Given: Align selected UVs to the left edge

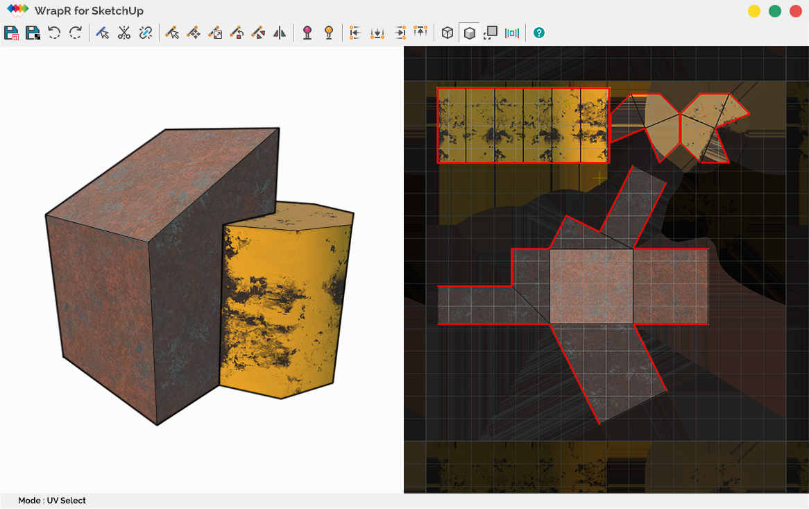Looking at the screenshot, I should (356, 32).
